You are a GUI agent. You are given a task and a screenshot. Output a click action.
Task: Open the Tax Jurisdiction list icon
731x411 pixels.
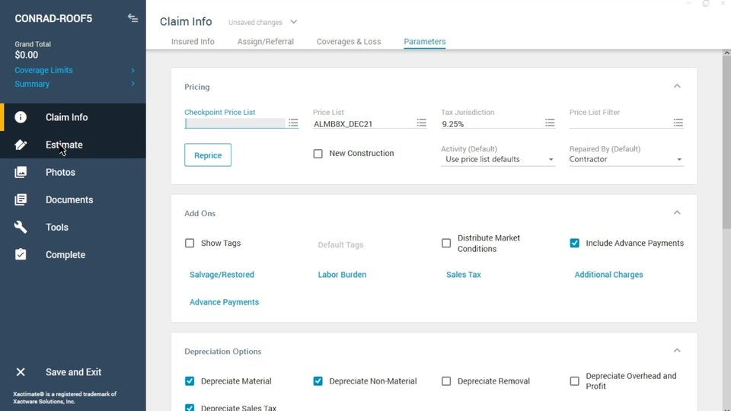(x=550, y=123)
